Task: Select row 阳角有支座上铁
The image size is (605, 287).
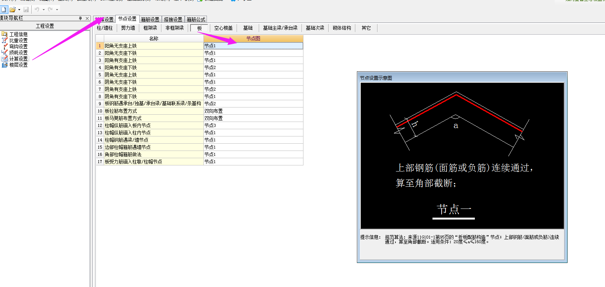Action: 200,60
